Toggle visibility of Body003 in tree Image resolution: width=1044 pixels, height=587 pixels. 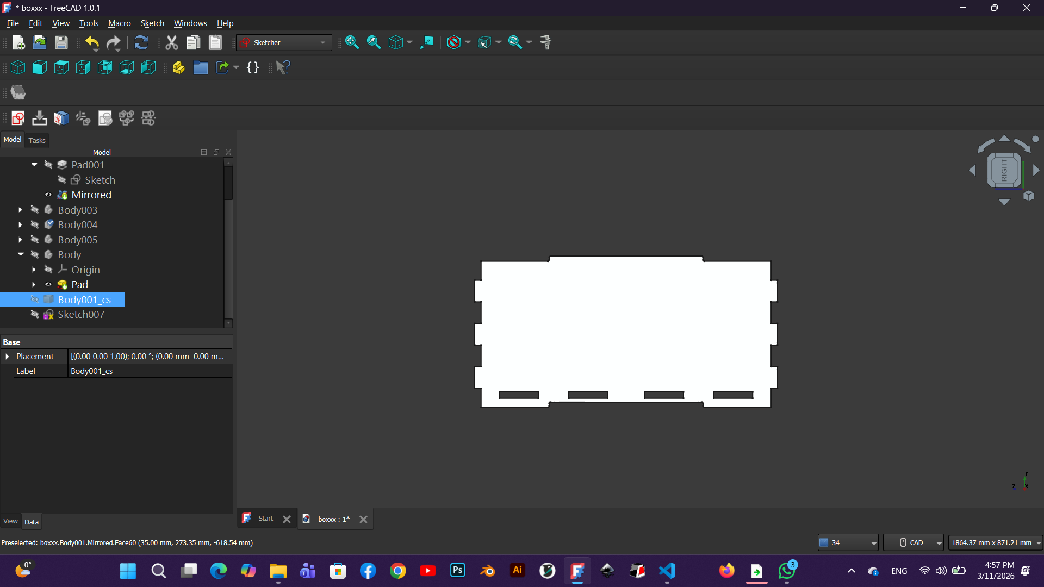click(35, 210)
